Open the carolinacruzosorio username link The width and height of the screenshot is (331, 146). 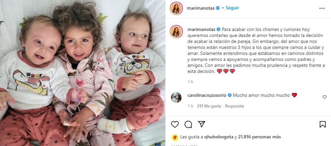(x=207, y=95)
